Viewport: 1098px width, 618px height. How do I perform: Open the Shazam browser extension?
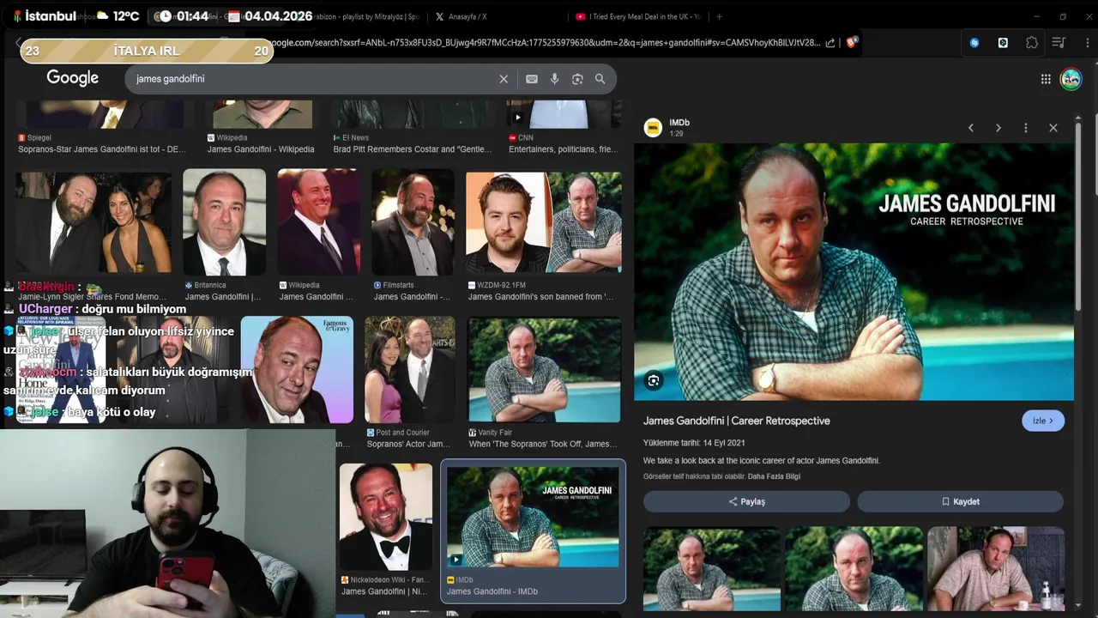coord(974,43)
